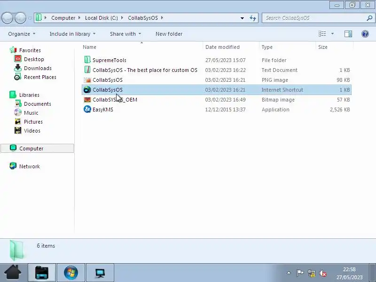
Task: Open Network in the navigation pane
Action: coord(30,166)
